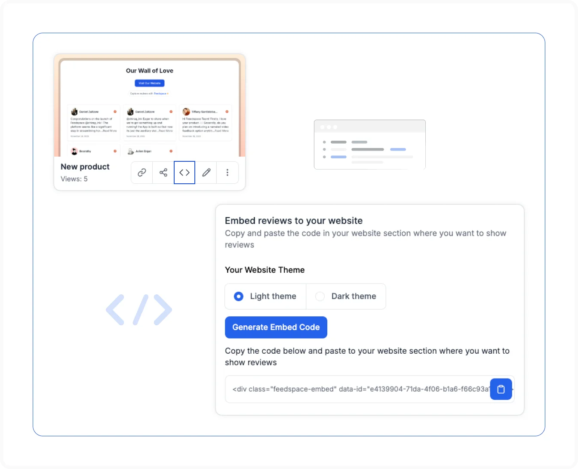Click the copy link icon

pyautogui.click(x=141, y=173)
